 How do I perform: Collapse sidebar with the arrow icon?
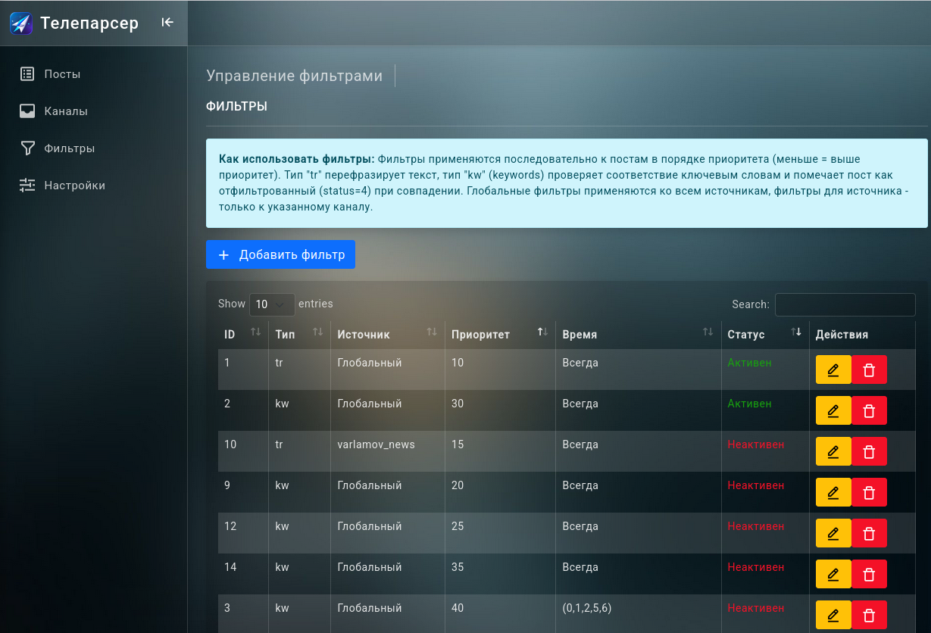(167, 23)
